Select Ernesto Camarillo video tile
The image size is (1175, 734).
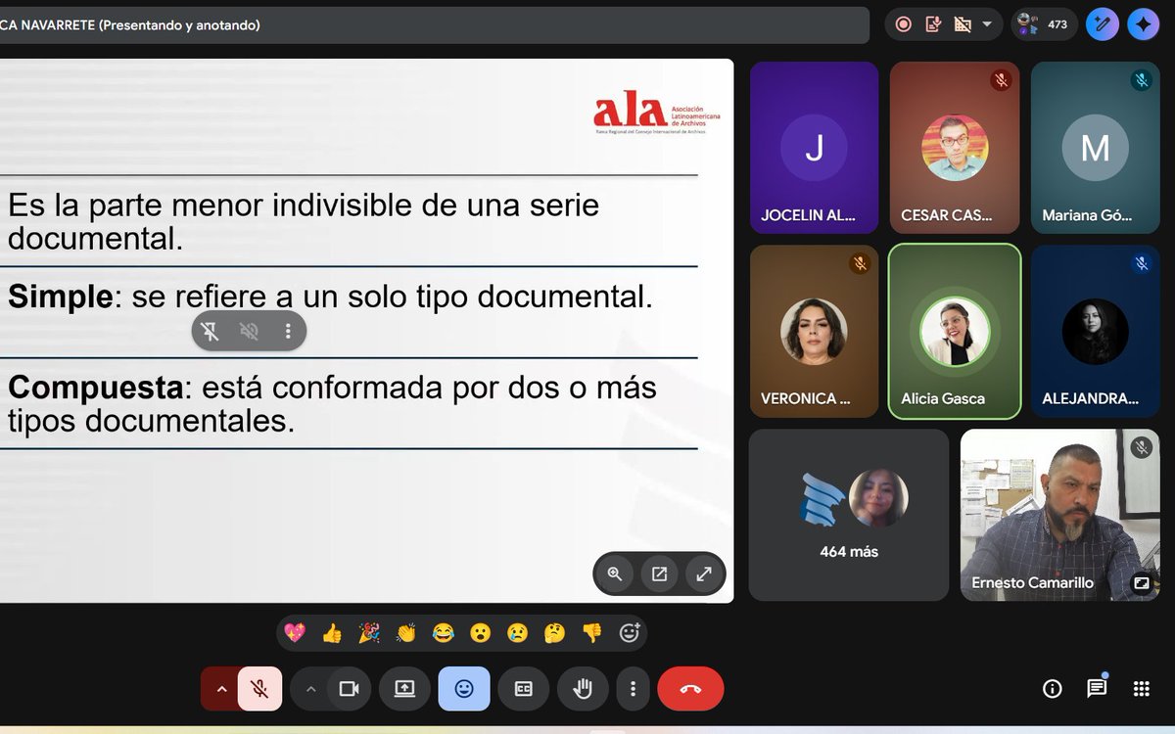(x=1059, y=515)
